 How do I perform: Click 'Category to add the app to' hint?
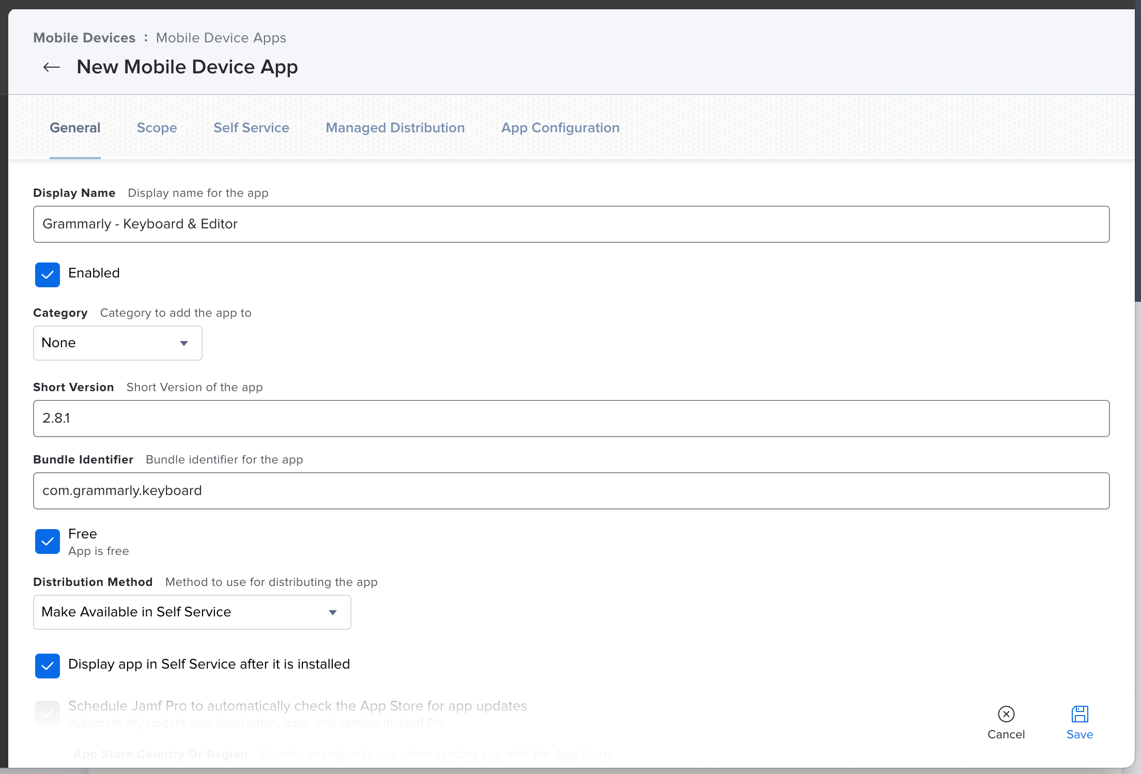pos(176,313)
